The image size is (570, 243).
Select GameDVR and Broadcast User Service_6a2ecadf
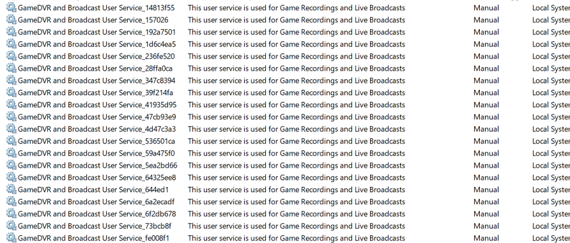click(x=96, y=202)
